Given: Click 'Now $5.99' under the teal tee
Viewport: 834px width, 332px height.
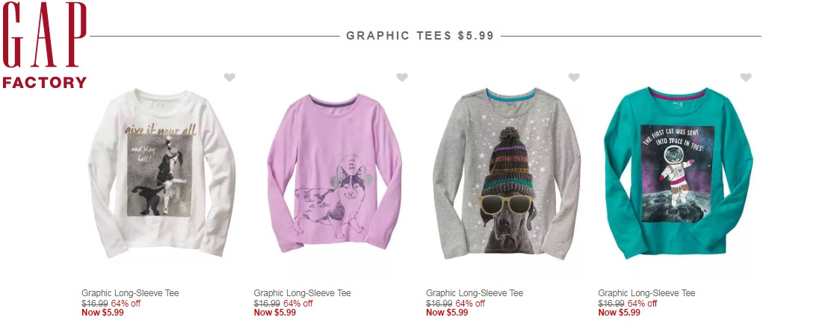Looking at the screenshot, I should [x=620, y=313].
